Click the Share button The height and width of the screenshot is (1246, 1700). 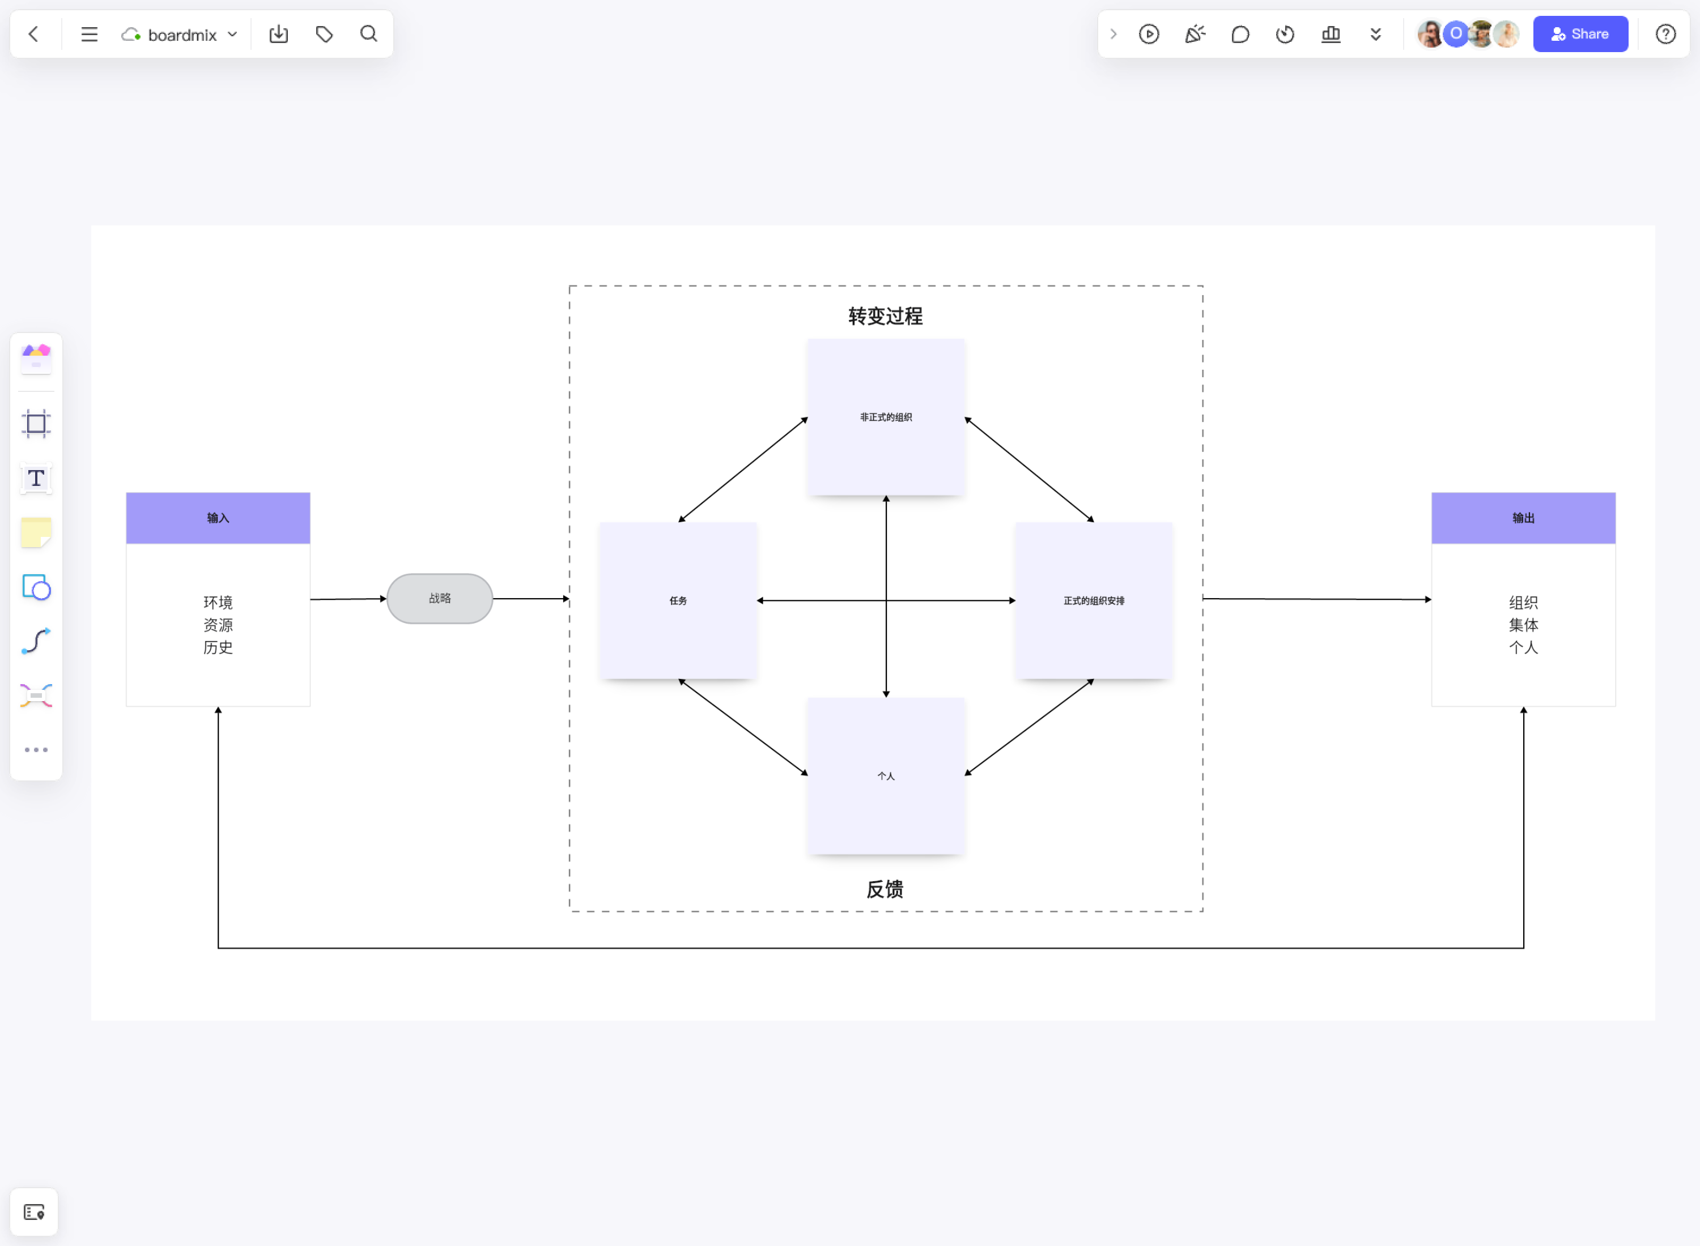(1580, 34)
